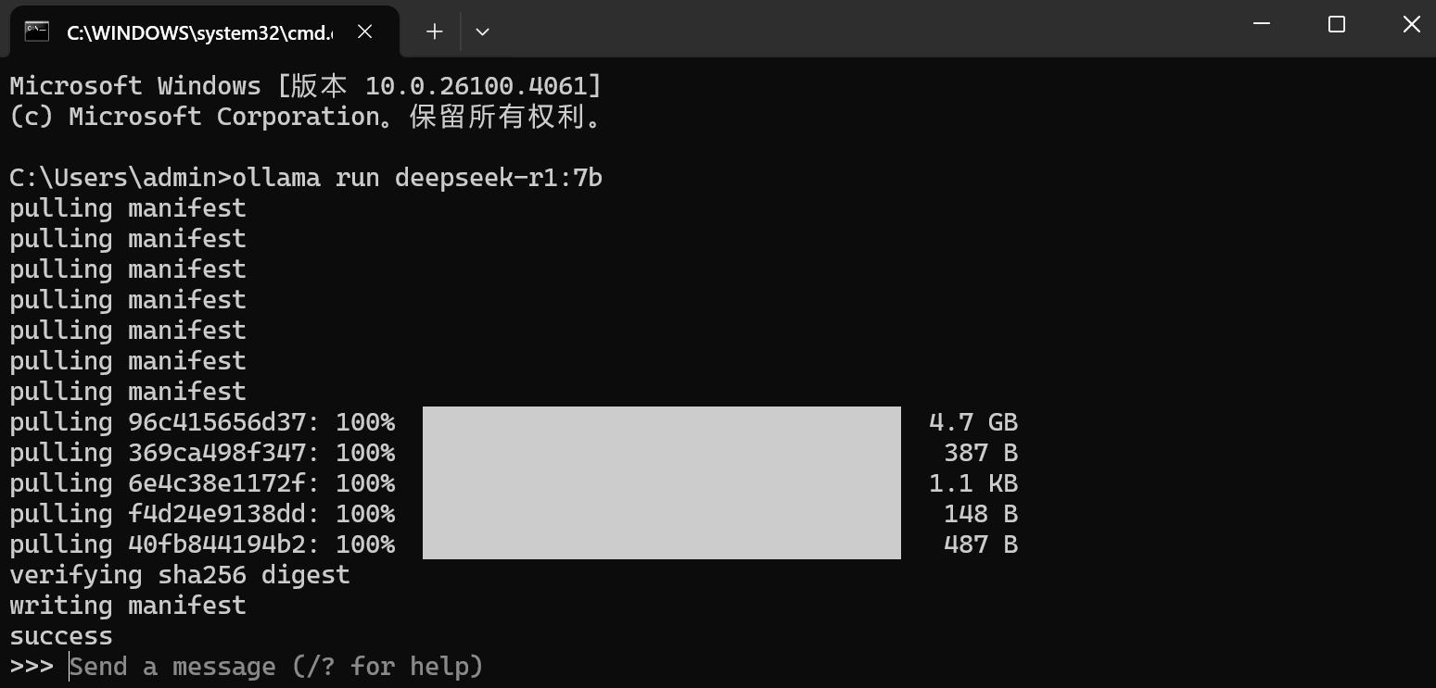Click the Microsoft Windows version line

pyautogui.click(x=305, y=86)
